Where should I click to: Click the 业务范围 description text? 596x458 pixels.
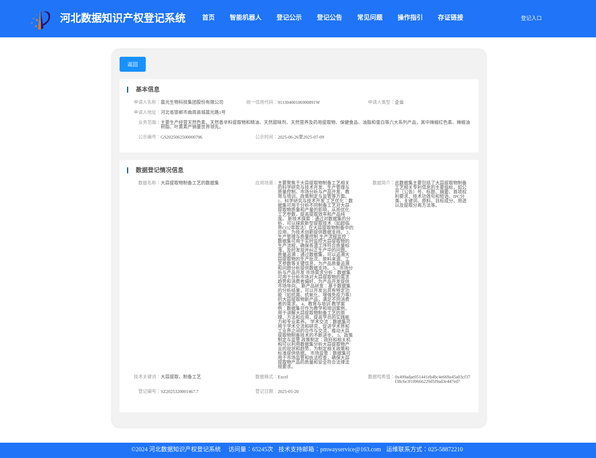315,124
